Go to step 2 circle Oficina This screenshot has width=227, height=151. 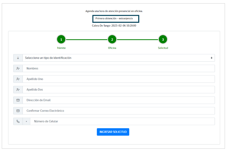tap(112, 39)
